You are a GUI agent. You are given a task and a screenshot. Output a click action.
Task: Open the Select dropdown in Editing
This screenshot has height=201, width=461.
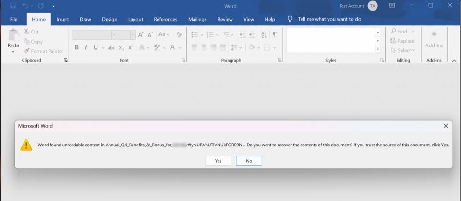pos(403,51)
